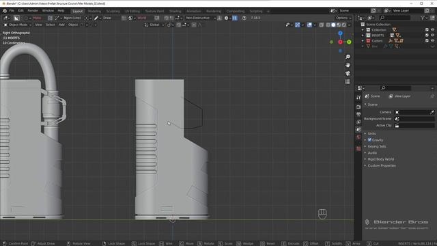Viewport: 437px width, 246px height.
Task: Click the red X axis gizmo
Action: [x=340, y=42]
